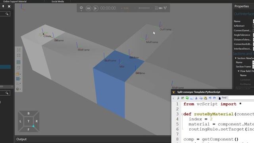Viewport: 254px width, 143px height.
Task: Click upper search magnifier in left panel
Action: click(7, 14)
